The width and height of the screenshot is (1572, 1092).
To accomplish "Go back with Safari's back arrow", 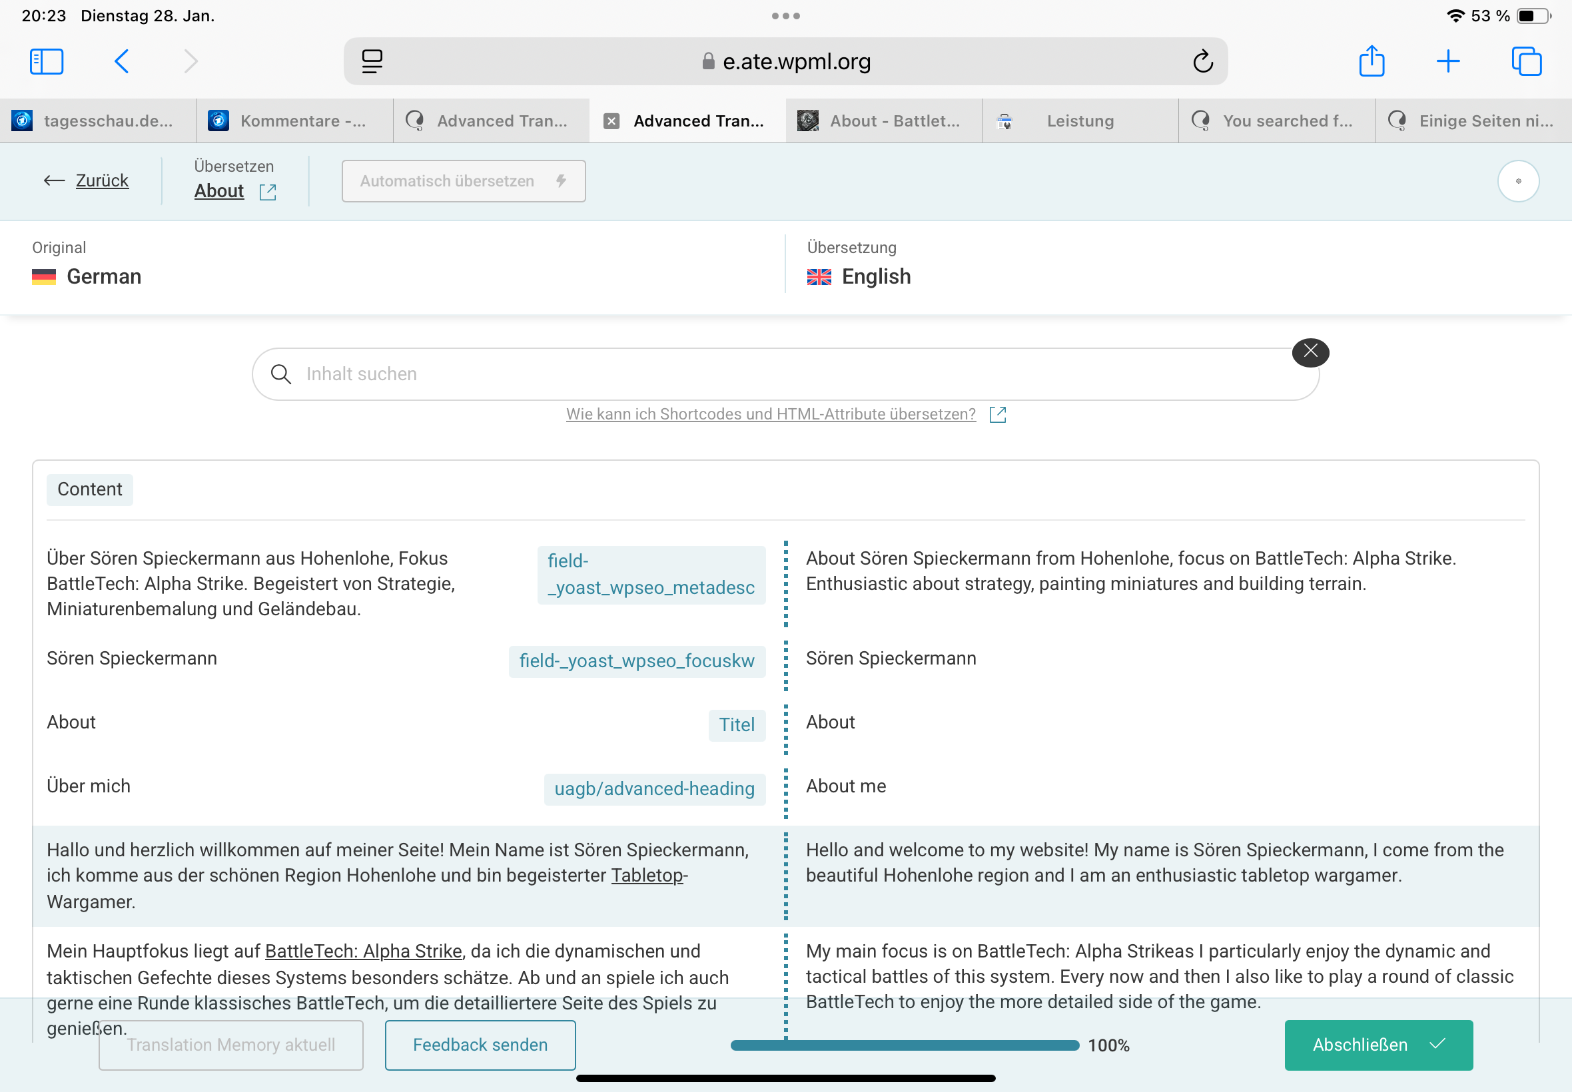I will [x=122, y=61].
